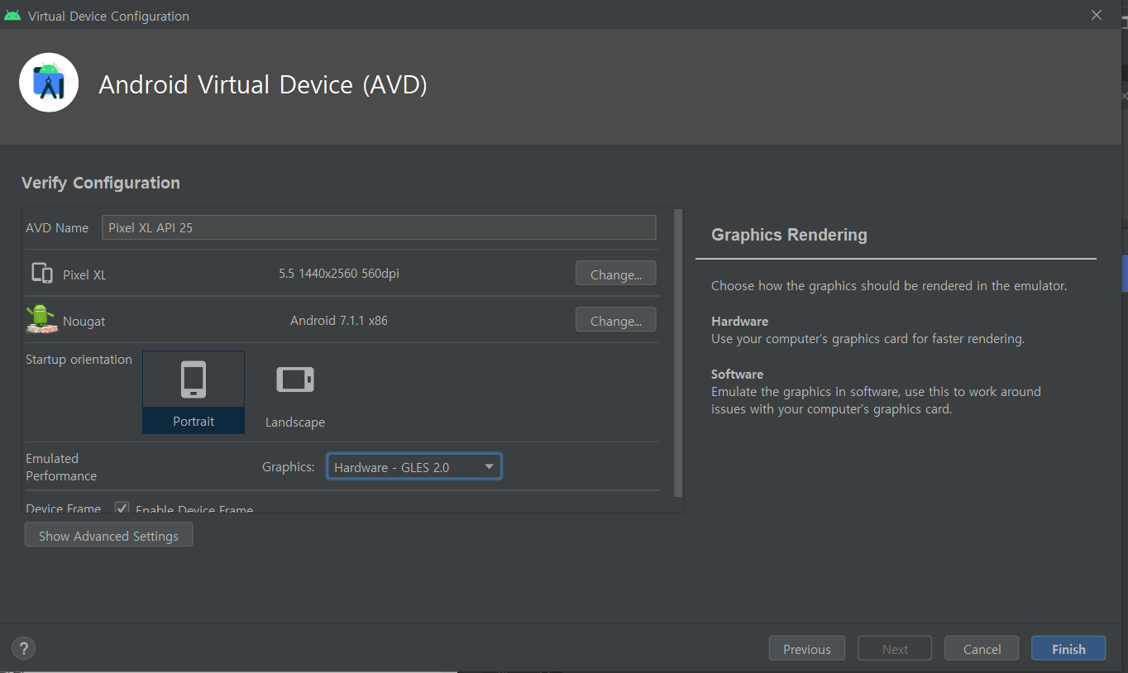The height and width of the screenshot is (673, 1128).
Task: Change the Pixel XL hardware device
Action: (x=615, y=274)
